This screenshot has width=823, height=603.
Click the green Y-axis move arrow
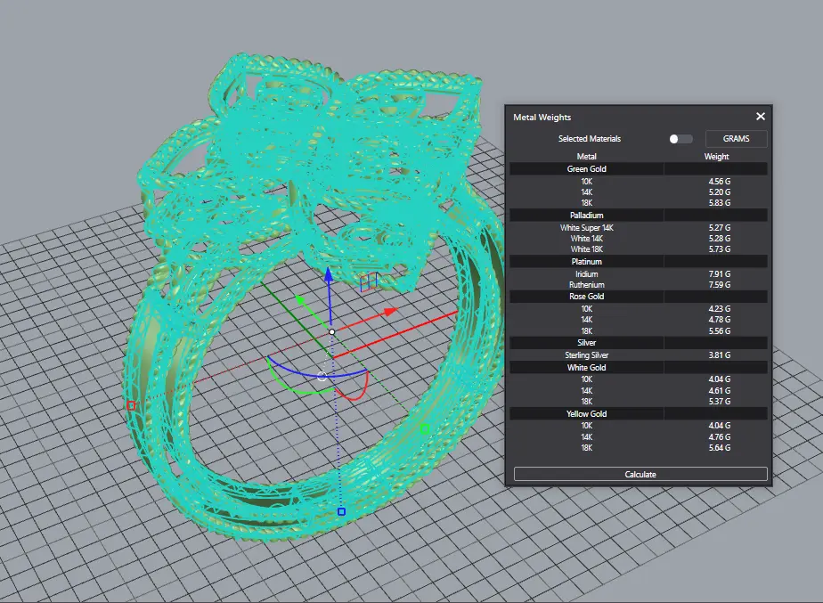(301, 301)
